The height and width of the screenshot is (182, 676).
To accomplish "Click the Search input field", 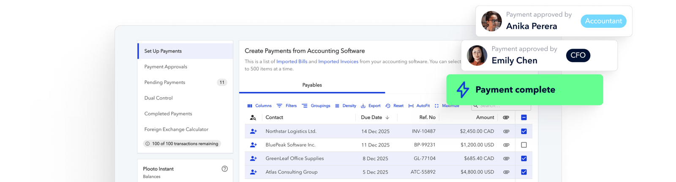I will tap(501, 106).
